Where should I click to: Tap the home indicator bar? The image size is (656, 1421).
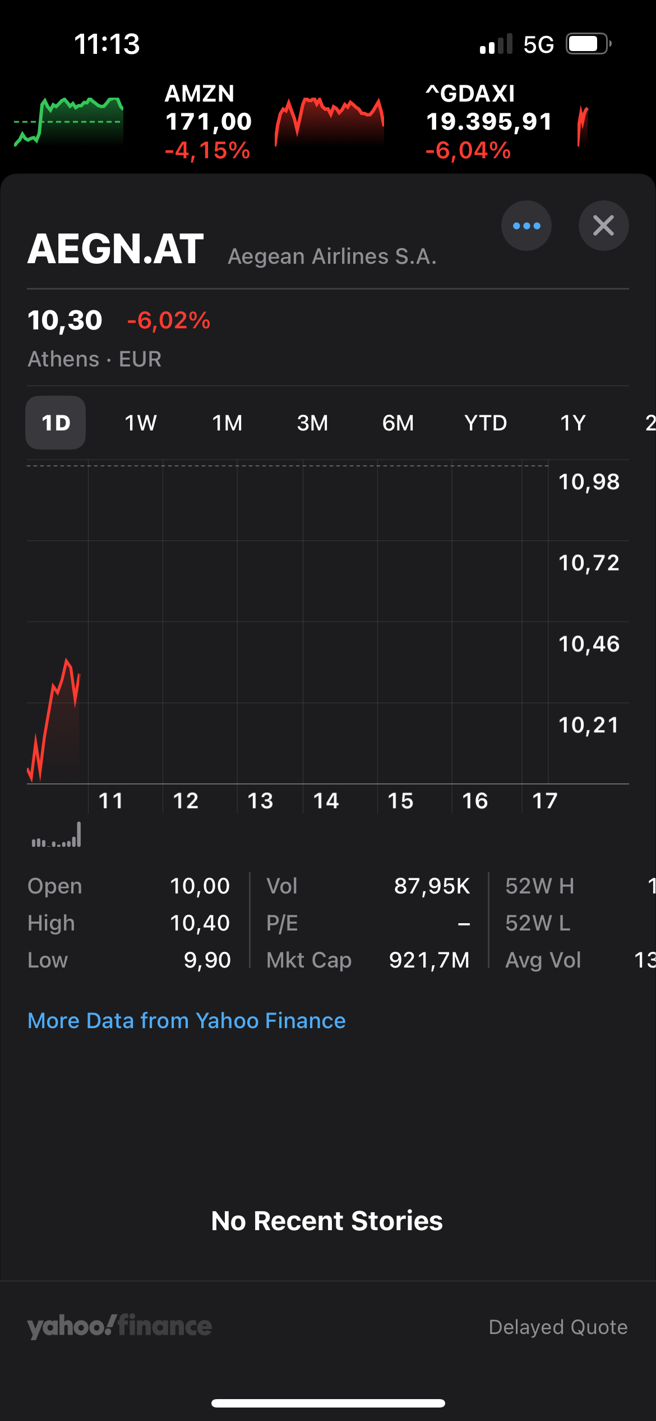328,1403
